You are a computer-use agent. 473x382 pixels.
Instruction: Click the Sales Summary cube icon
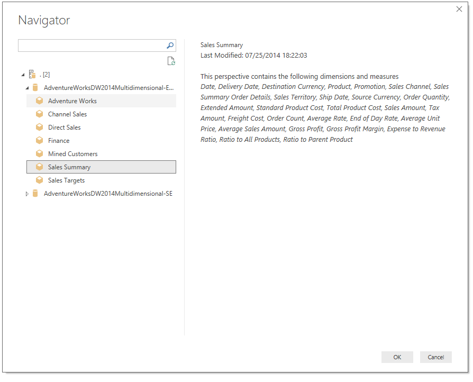click(39, 167)
